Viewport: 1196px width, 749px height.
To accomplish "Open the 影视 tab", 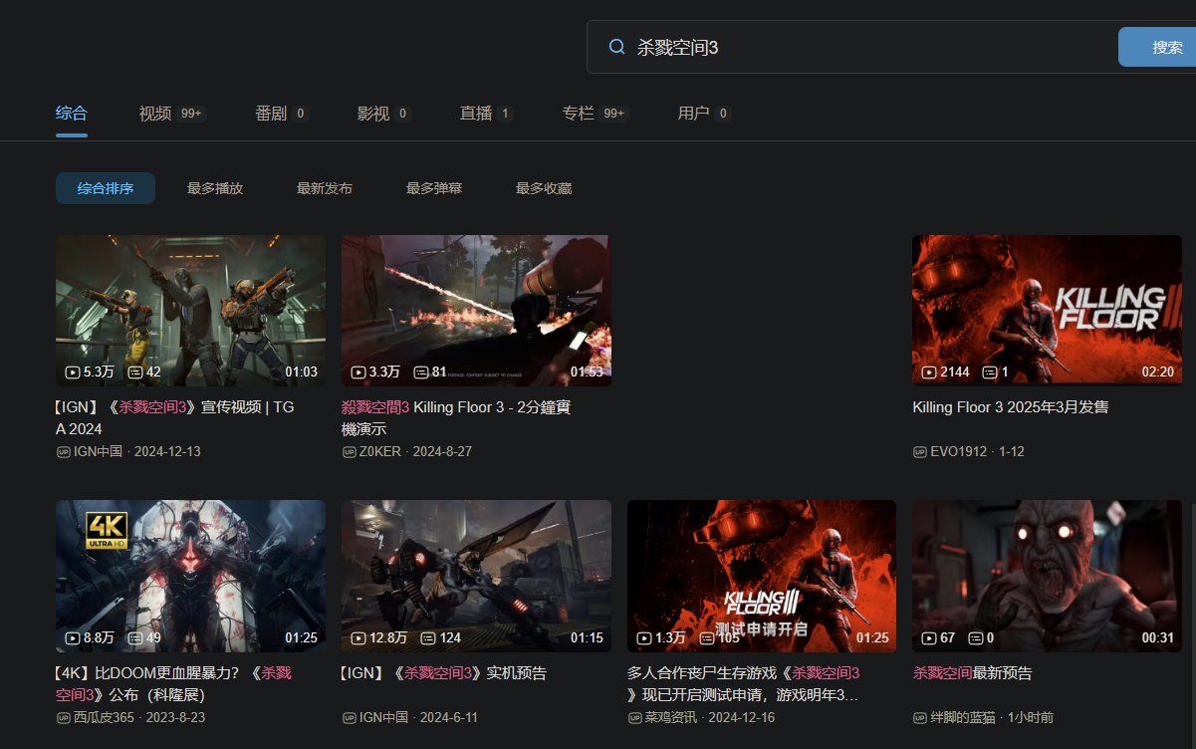I will click(373, 114).
